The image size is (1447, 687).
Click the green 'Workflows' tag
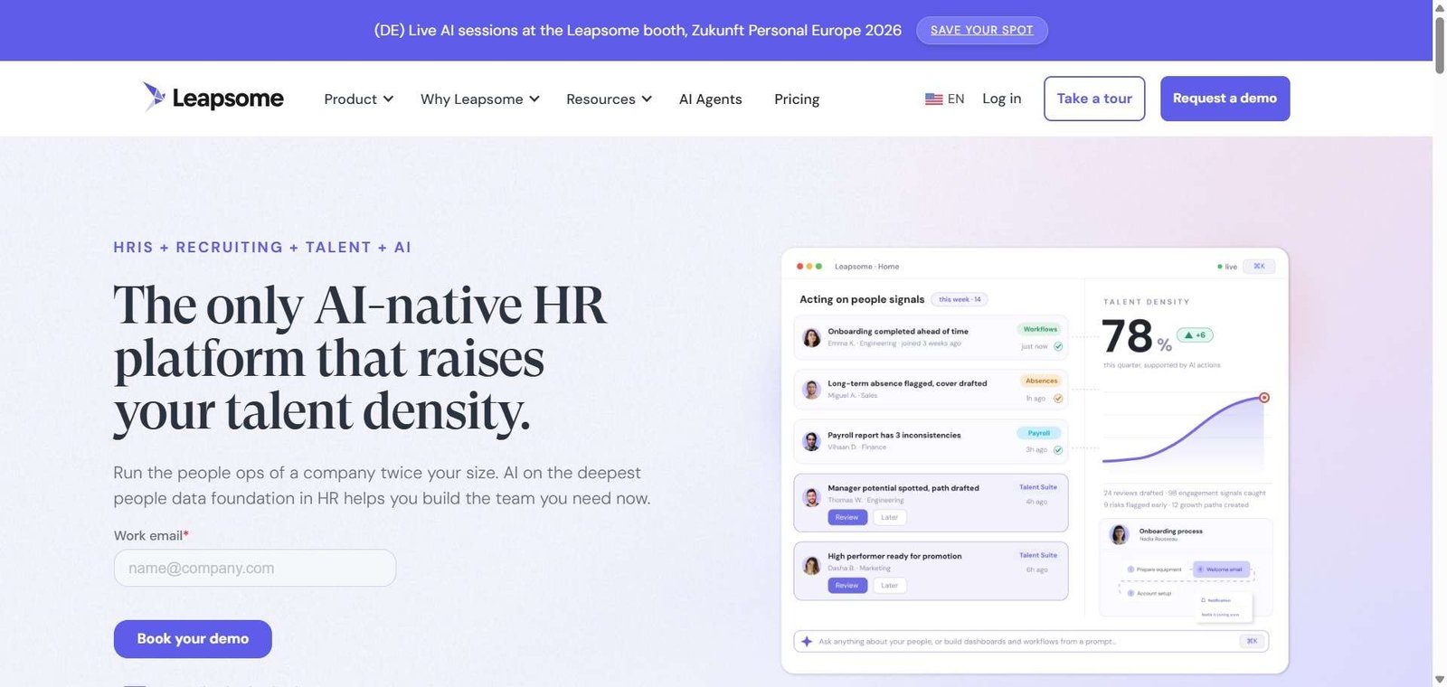tap(1041, 329)
